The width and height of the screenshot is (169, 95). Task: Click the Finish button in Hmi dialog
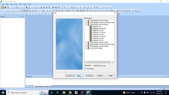pos(90,76)
